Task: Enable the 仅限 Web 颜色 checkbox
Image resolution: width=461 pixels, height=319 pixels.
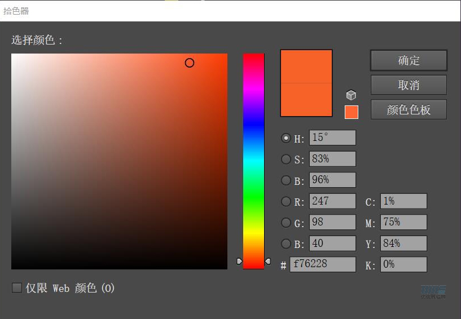Action: pos(17,288)
